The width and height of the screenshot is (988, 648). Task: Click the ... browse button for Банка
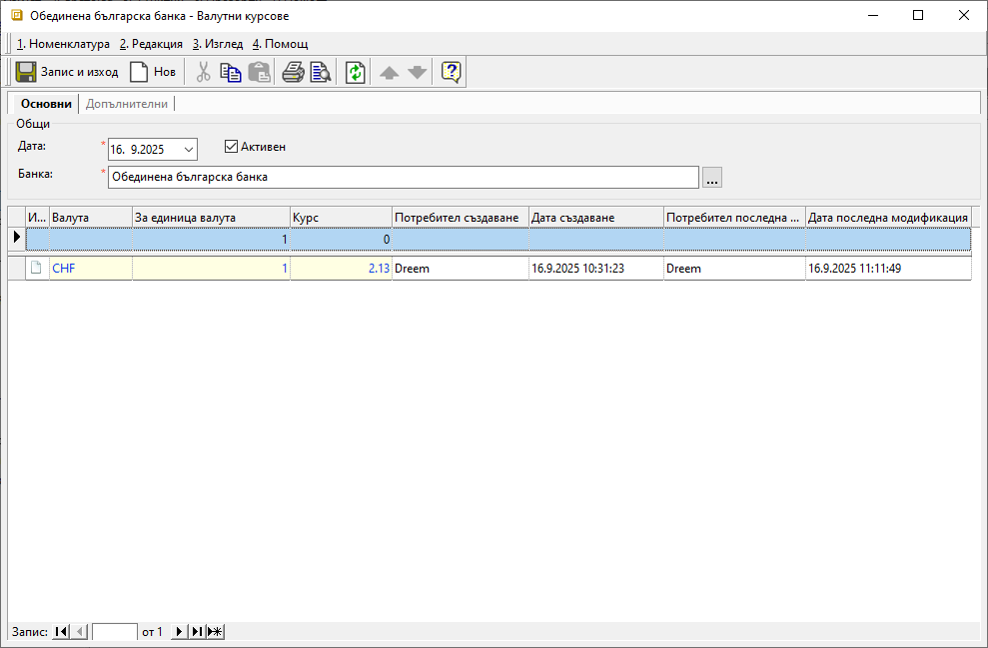712,178
